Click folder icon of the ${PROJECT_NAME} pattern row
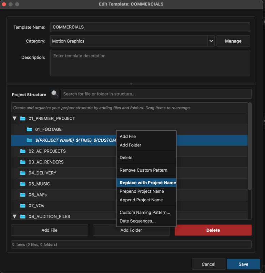This screenshot has height=273, width=265. coord(29,140)
